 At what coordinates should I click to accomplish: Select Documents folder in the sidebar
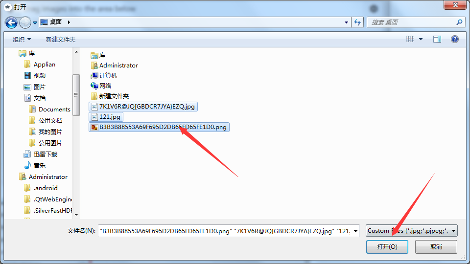click(50, 109)
